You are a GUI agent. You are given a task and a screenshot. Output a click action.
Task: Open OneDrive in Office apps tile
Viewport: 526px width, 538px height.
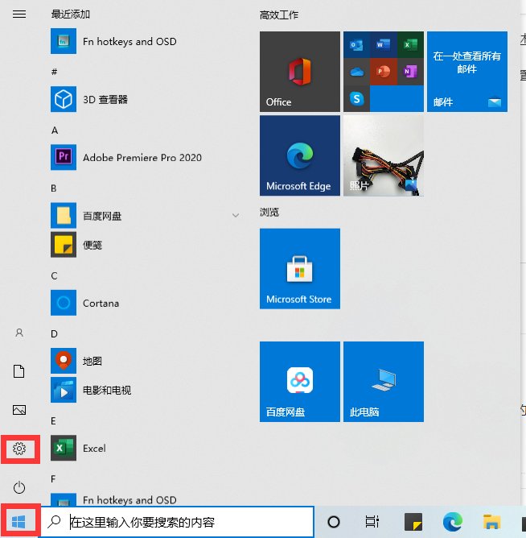pos(357,72)
